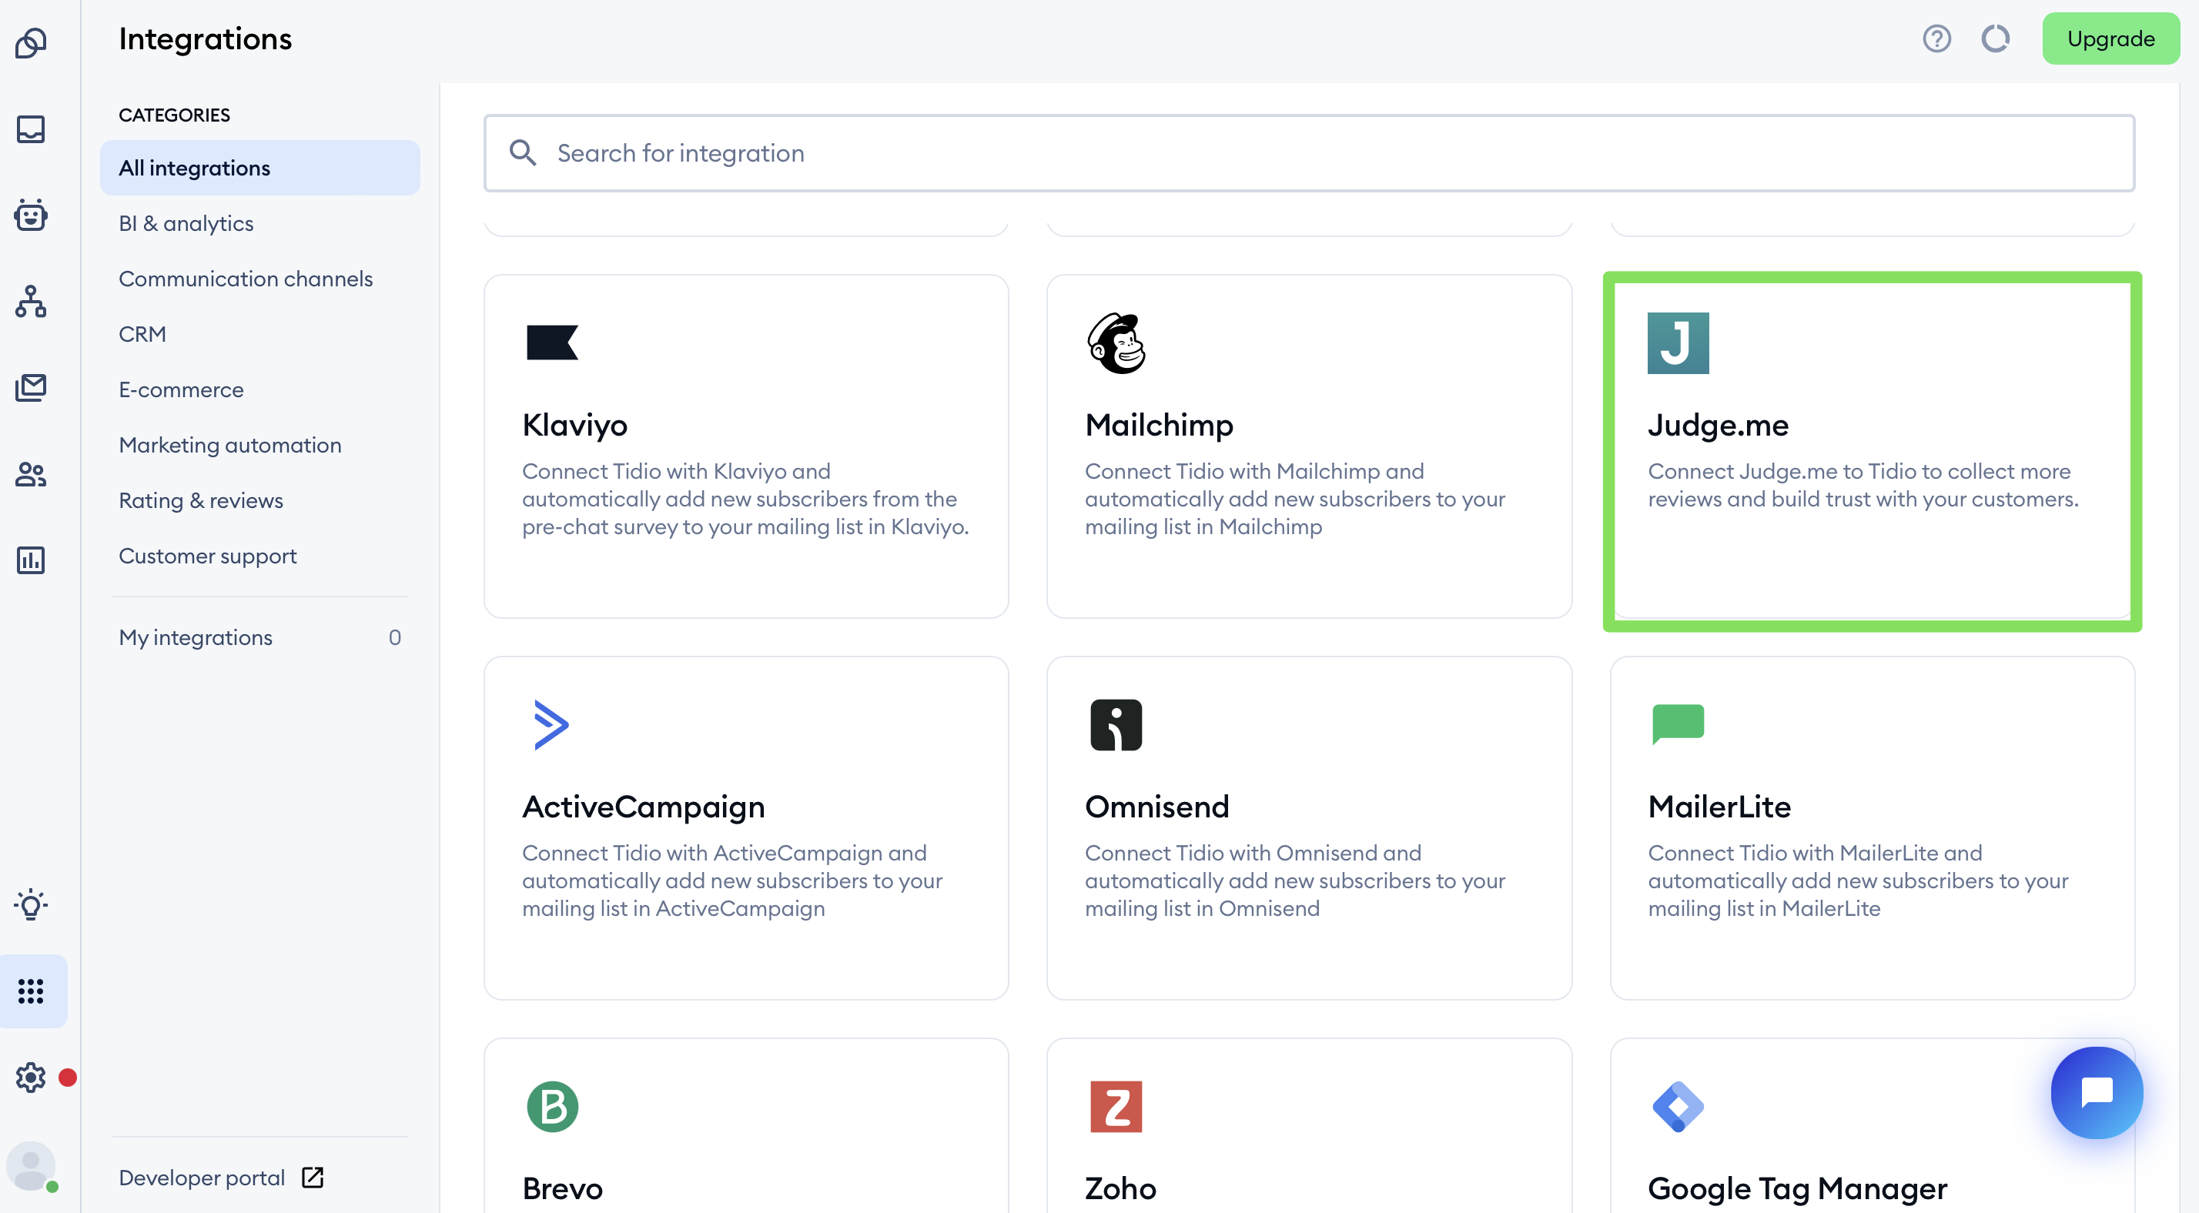Open the chatbot icon in sidebar

(31, 215)
